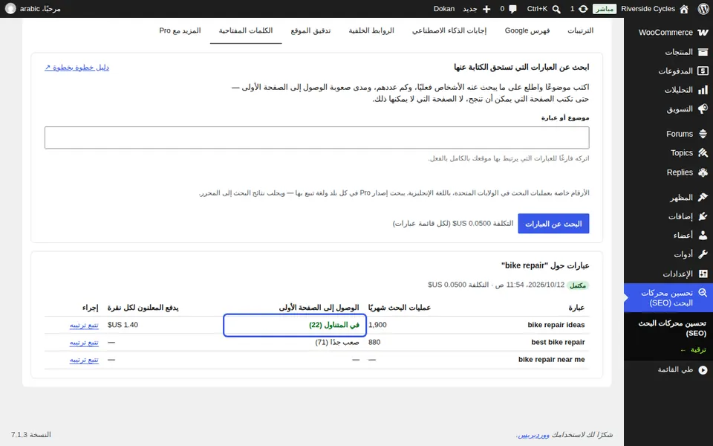The image size is (713, 446).
Task: Click the Topics sidebar icon
Action: click(703, 153)
